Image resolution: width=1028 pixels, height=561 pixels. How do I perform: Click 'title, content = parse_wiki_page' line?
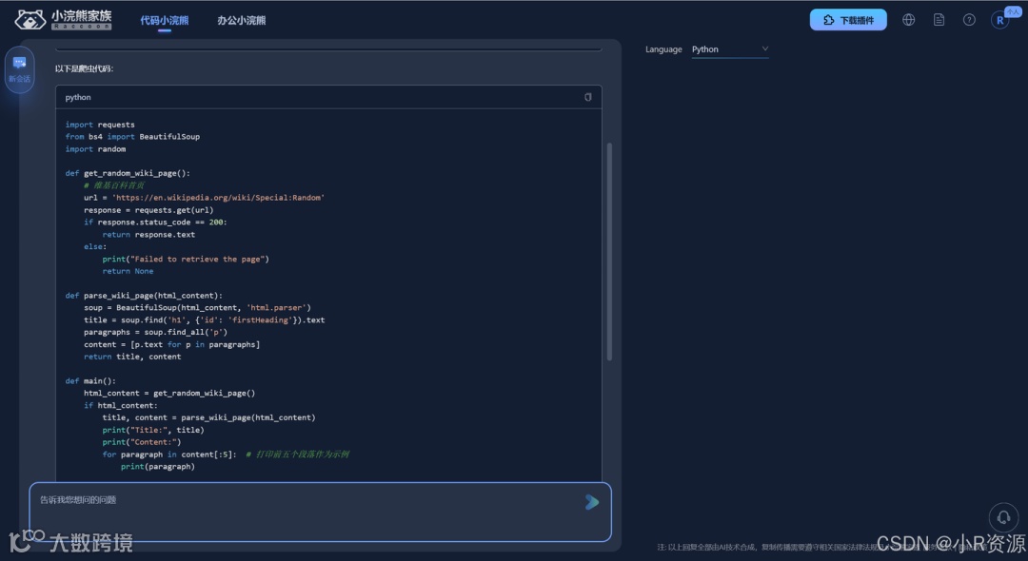click(x=208, y=417)
